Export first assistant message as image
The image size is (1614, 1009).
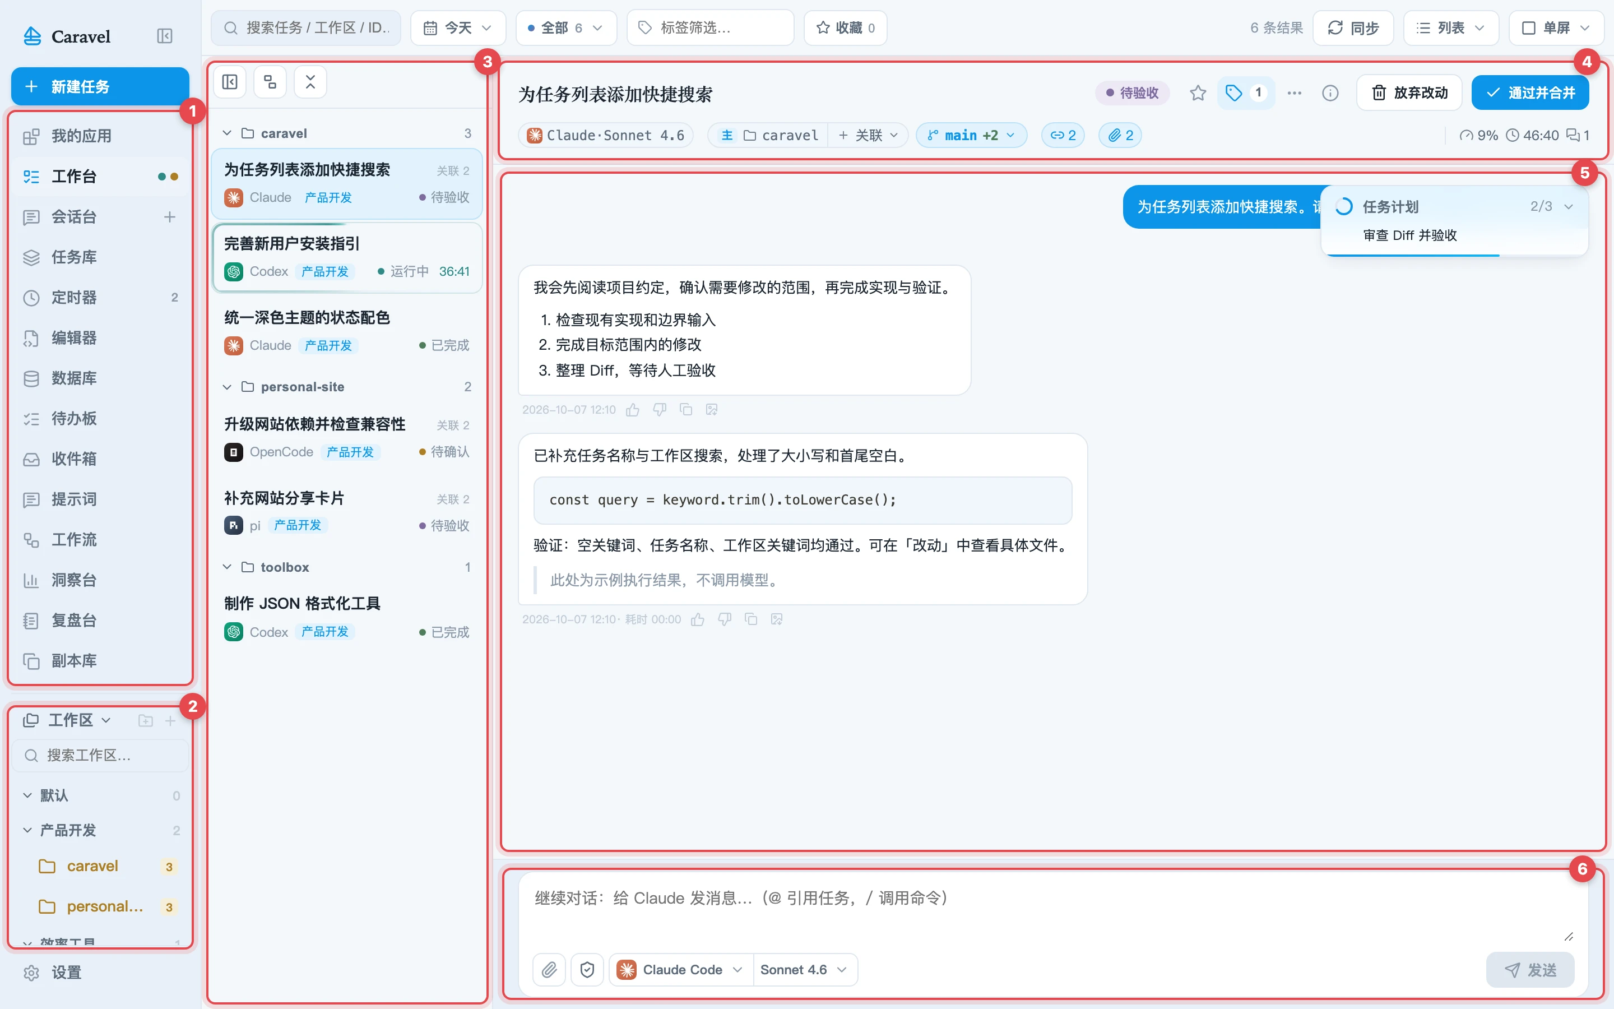point(712,410)
